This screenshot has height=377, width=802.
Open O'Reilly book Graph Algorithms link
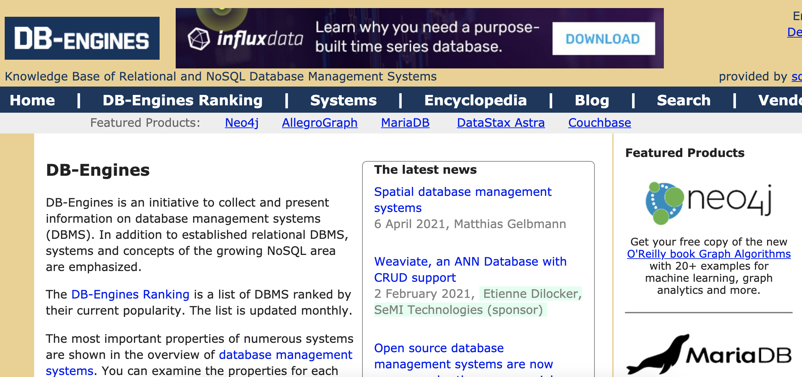coord(709,254)
